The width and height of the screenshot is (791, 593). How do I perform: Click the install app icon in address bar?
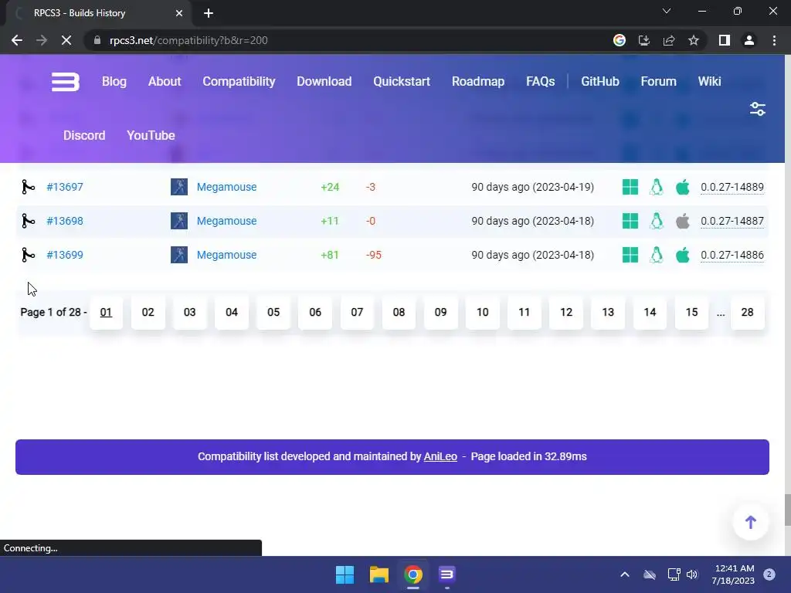644,40
